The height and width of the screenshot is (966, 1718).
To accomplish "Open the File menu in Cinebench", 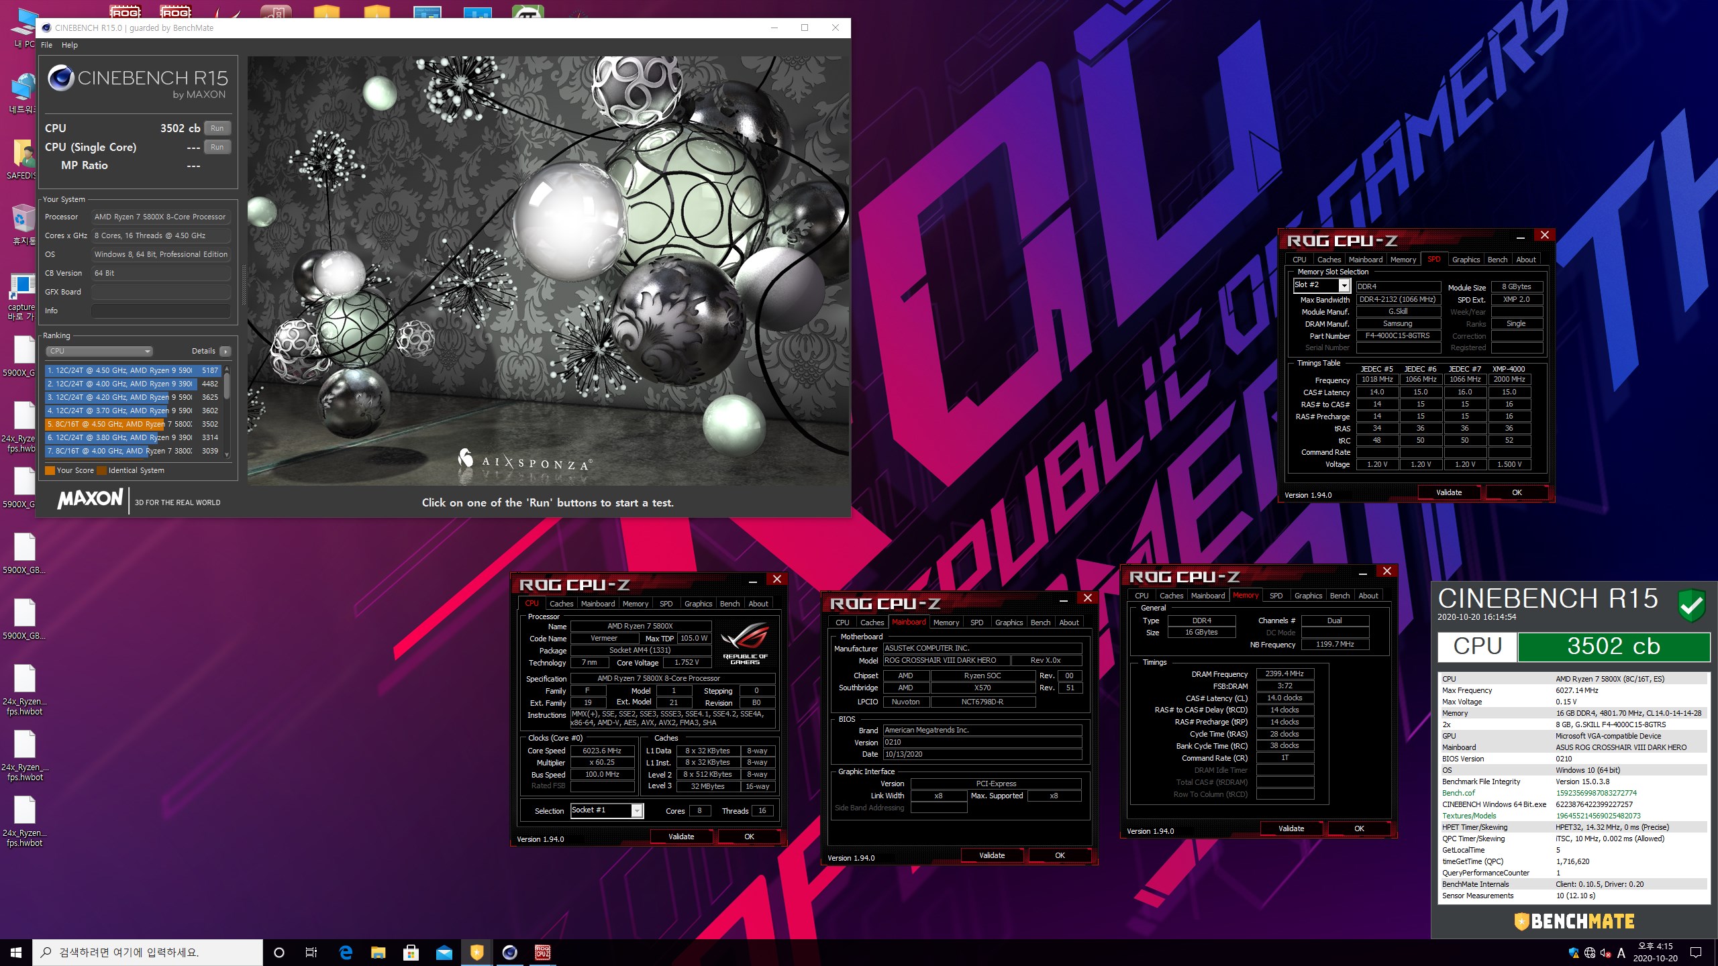I will click(46, 45).
